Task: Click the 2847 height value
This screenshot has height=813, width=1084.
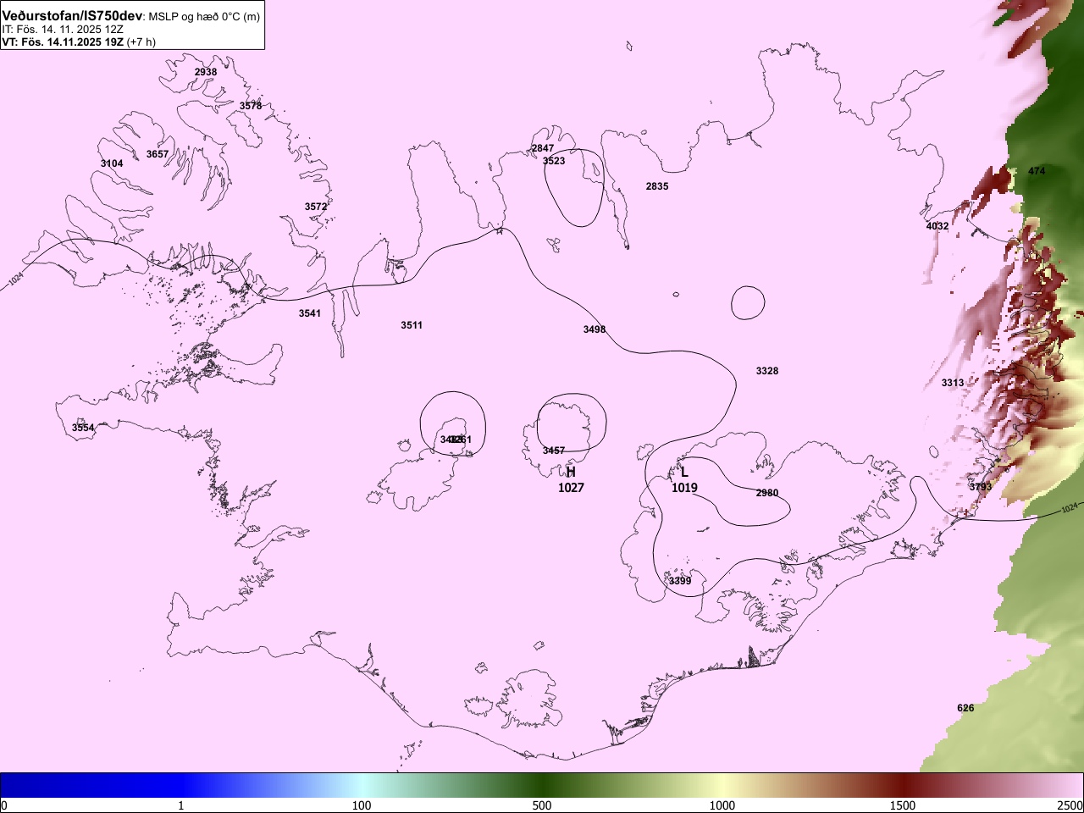Action: click(543, 148)
